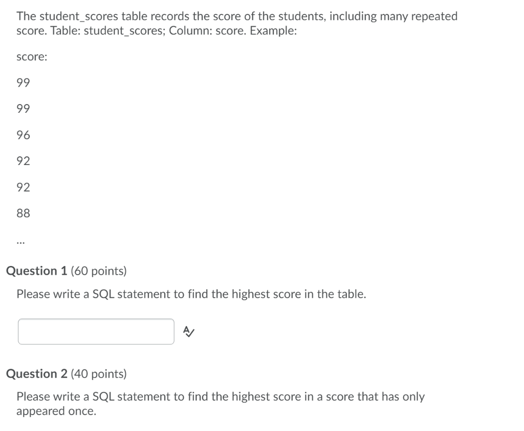Viewport: 524px width, 431px height.
Task: Click the second 99 in the score list
Action: [x=23, y=108]
